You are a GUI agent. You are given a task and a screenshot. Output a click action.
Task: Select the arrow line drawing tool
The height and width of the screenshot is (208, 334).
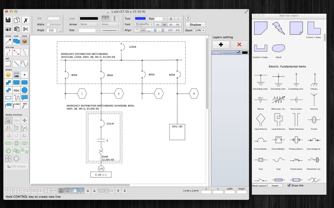point(8,42)
